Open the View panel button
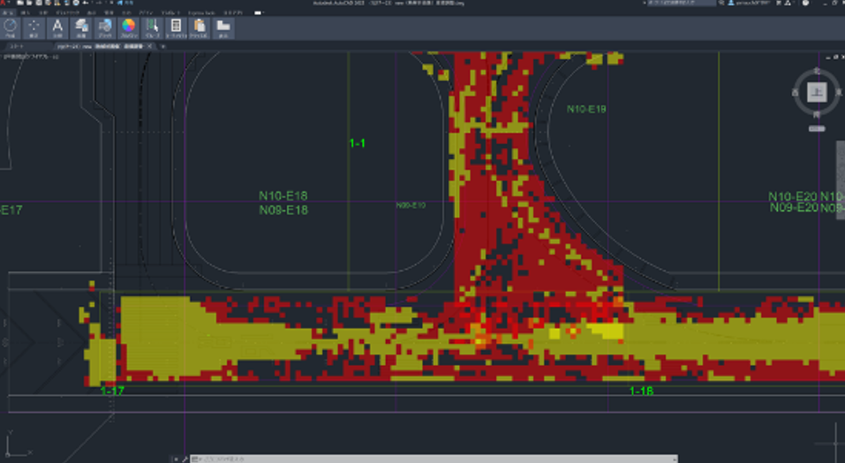 coord(223,28)
